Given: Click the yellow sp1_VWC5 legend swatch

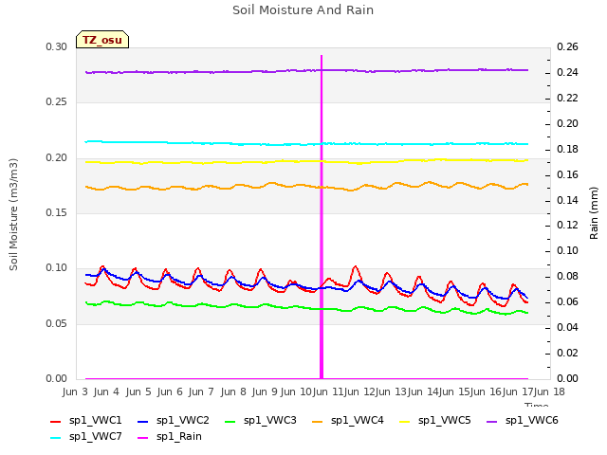Looking at the screenshot, I should tap(405, 421).
